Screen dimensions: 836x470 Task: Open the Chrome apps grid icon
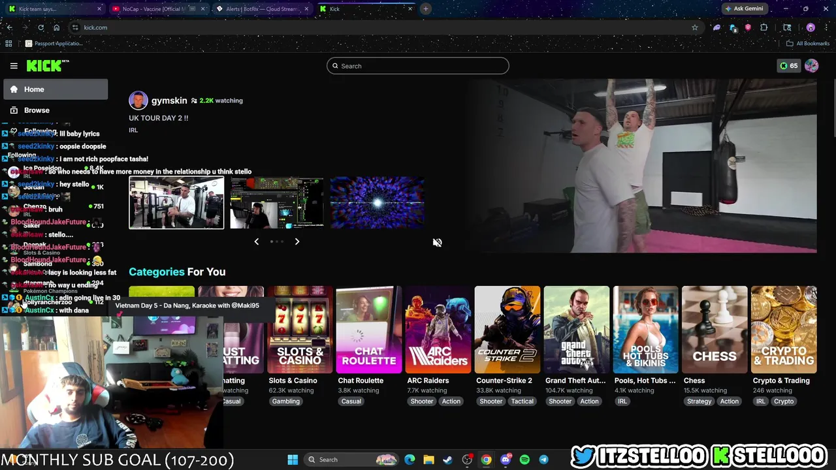click(8, 43)
